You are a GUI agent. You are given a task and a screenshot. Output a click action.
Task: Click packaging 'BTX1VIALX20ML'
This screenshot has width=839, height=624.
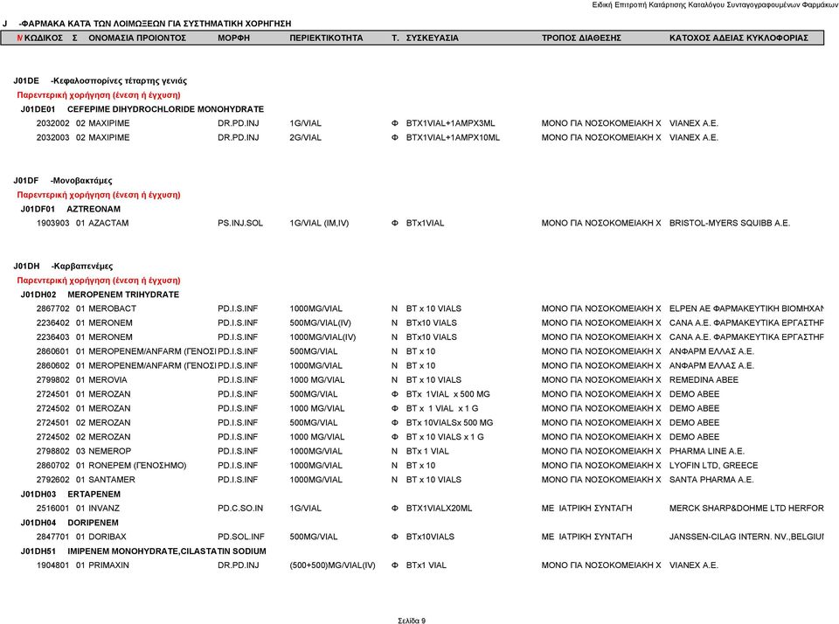tap(440, 509)
